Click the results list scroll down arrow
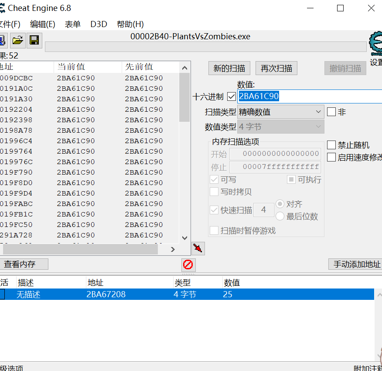Viewport: 382px width, 371px height. coord(184,238)
